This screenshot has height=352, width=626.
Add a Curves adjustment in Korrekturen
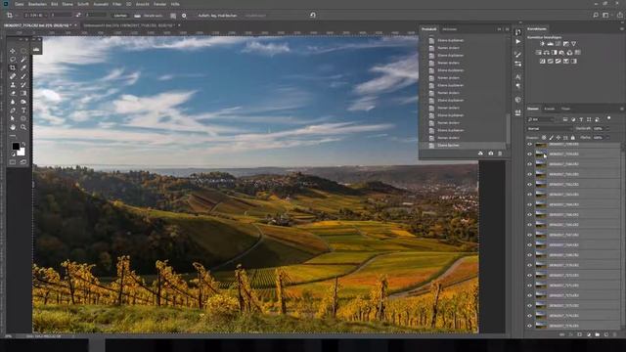559,43
